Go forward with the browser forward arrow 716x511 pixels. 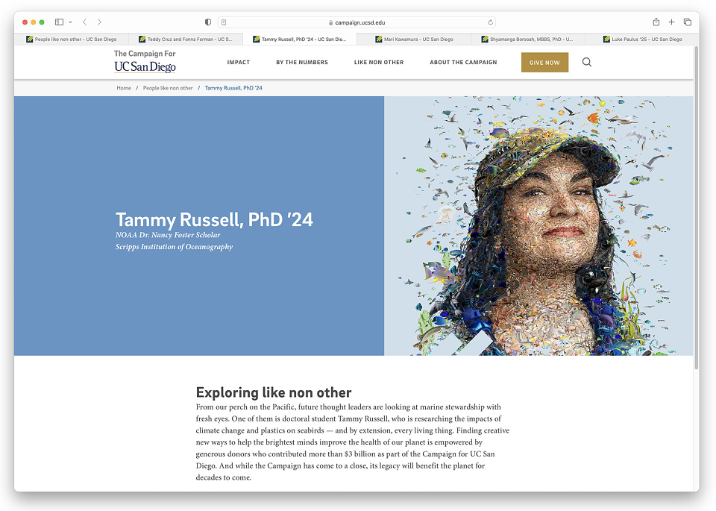[x=99, y=22]
